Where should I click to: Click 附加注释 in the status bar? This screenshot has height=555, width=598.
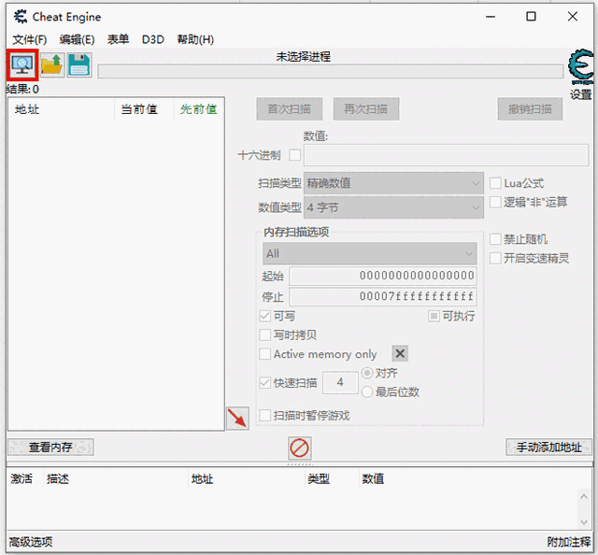point(569,542)
